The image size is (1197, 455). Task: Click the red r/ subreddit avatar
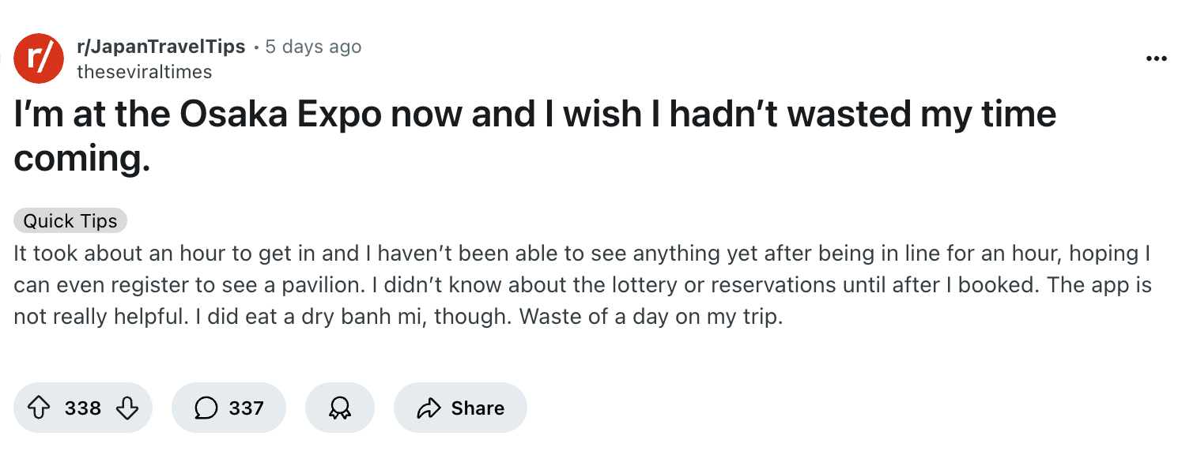coord(39,58)
